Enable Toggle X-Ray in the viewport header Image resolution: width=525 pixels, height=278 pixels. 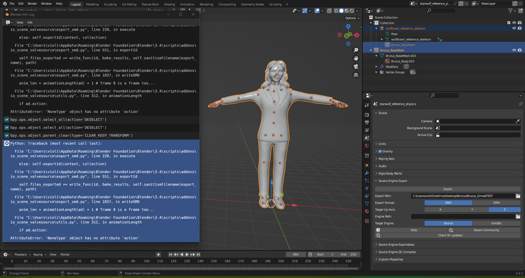(329, 11)
